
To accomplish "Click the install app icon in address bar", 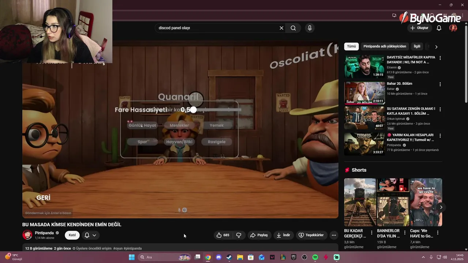I will [394, 15].
